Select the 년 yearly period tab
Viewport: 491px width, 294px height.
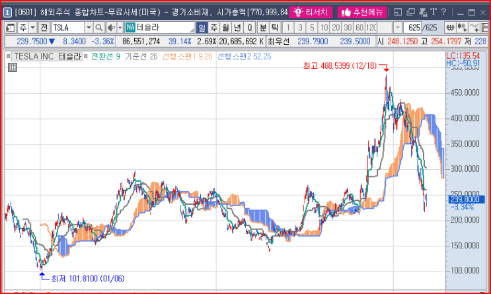pyautogui.click(x=238, y=28)
